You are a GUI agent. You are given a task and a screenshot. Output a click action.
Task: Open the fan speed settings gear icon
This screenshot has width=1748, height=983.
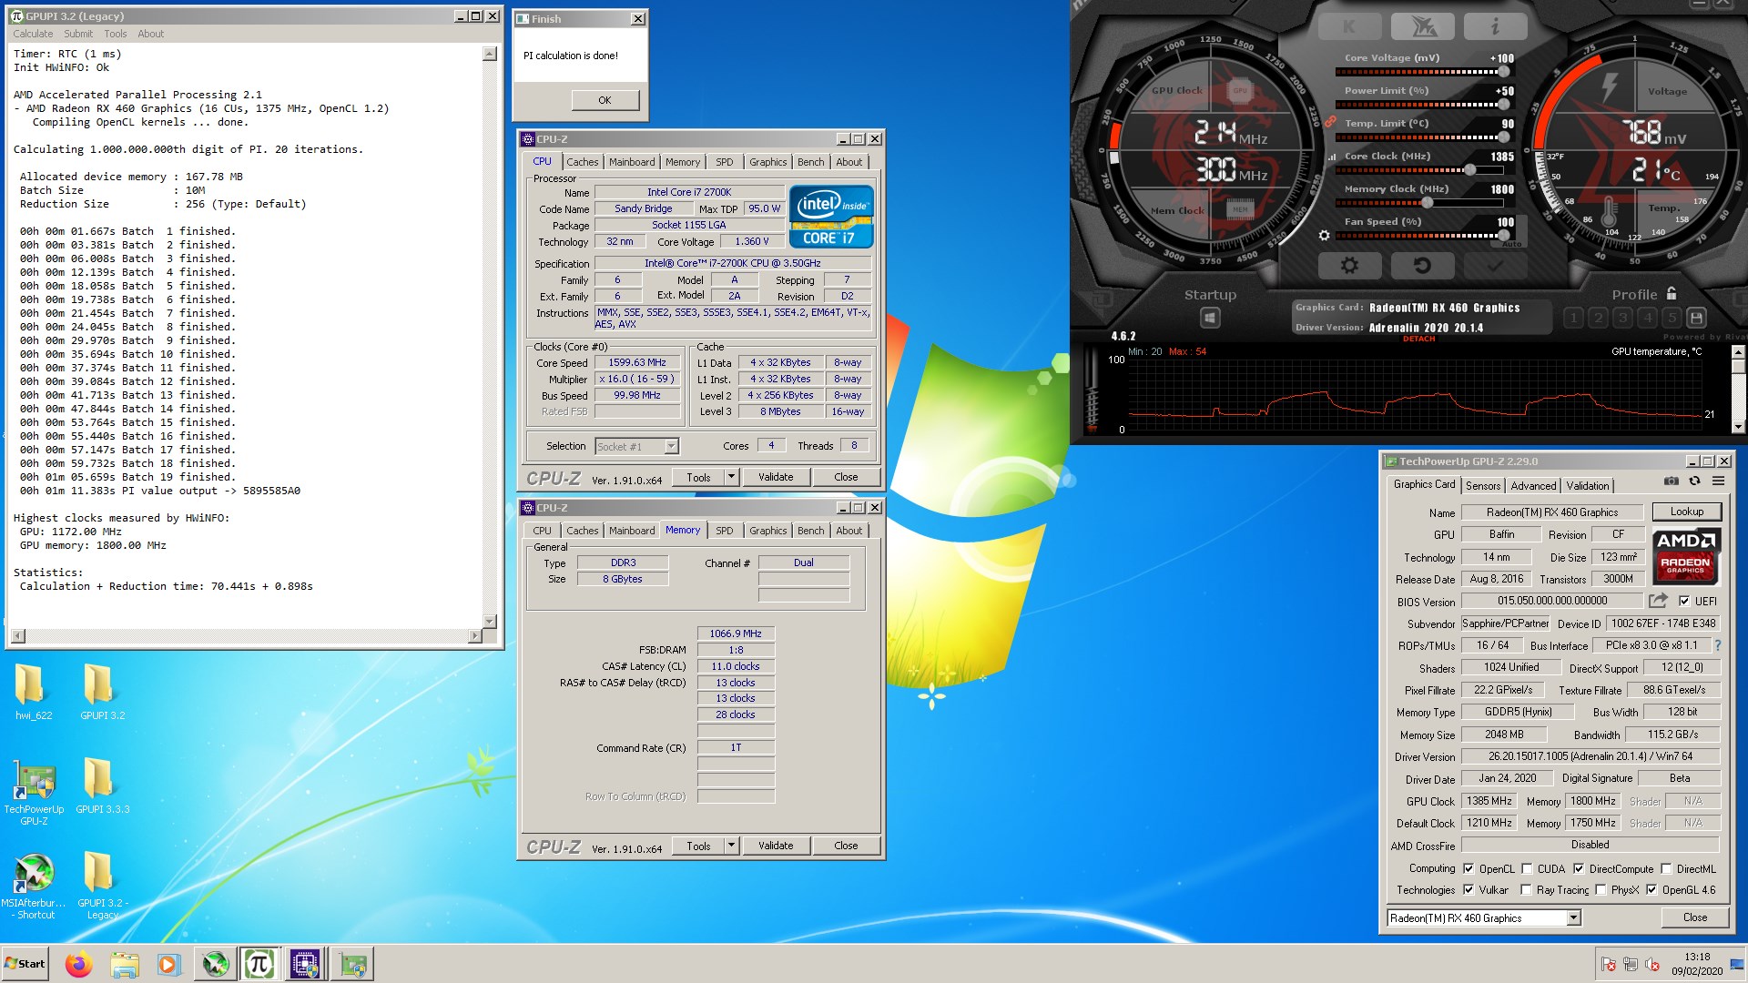coord(1325,236)
